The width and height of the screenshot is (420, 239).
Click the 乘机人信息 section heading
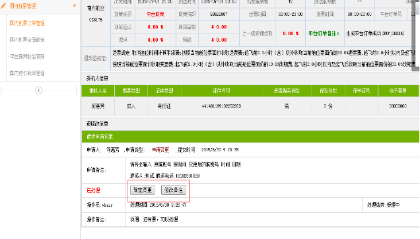[97, 79]
